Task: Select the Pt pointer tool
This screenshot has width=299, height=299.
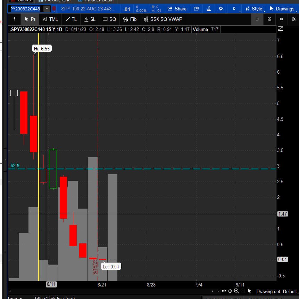Action: coord(30,19)
